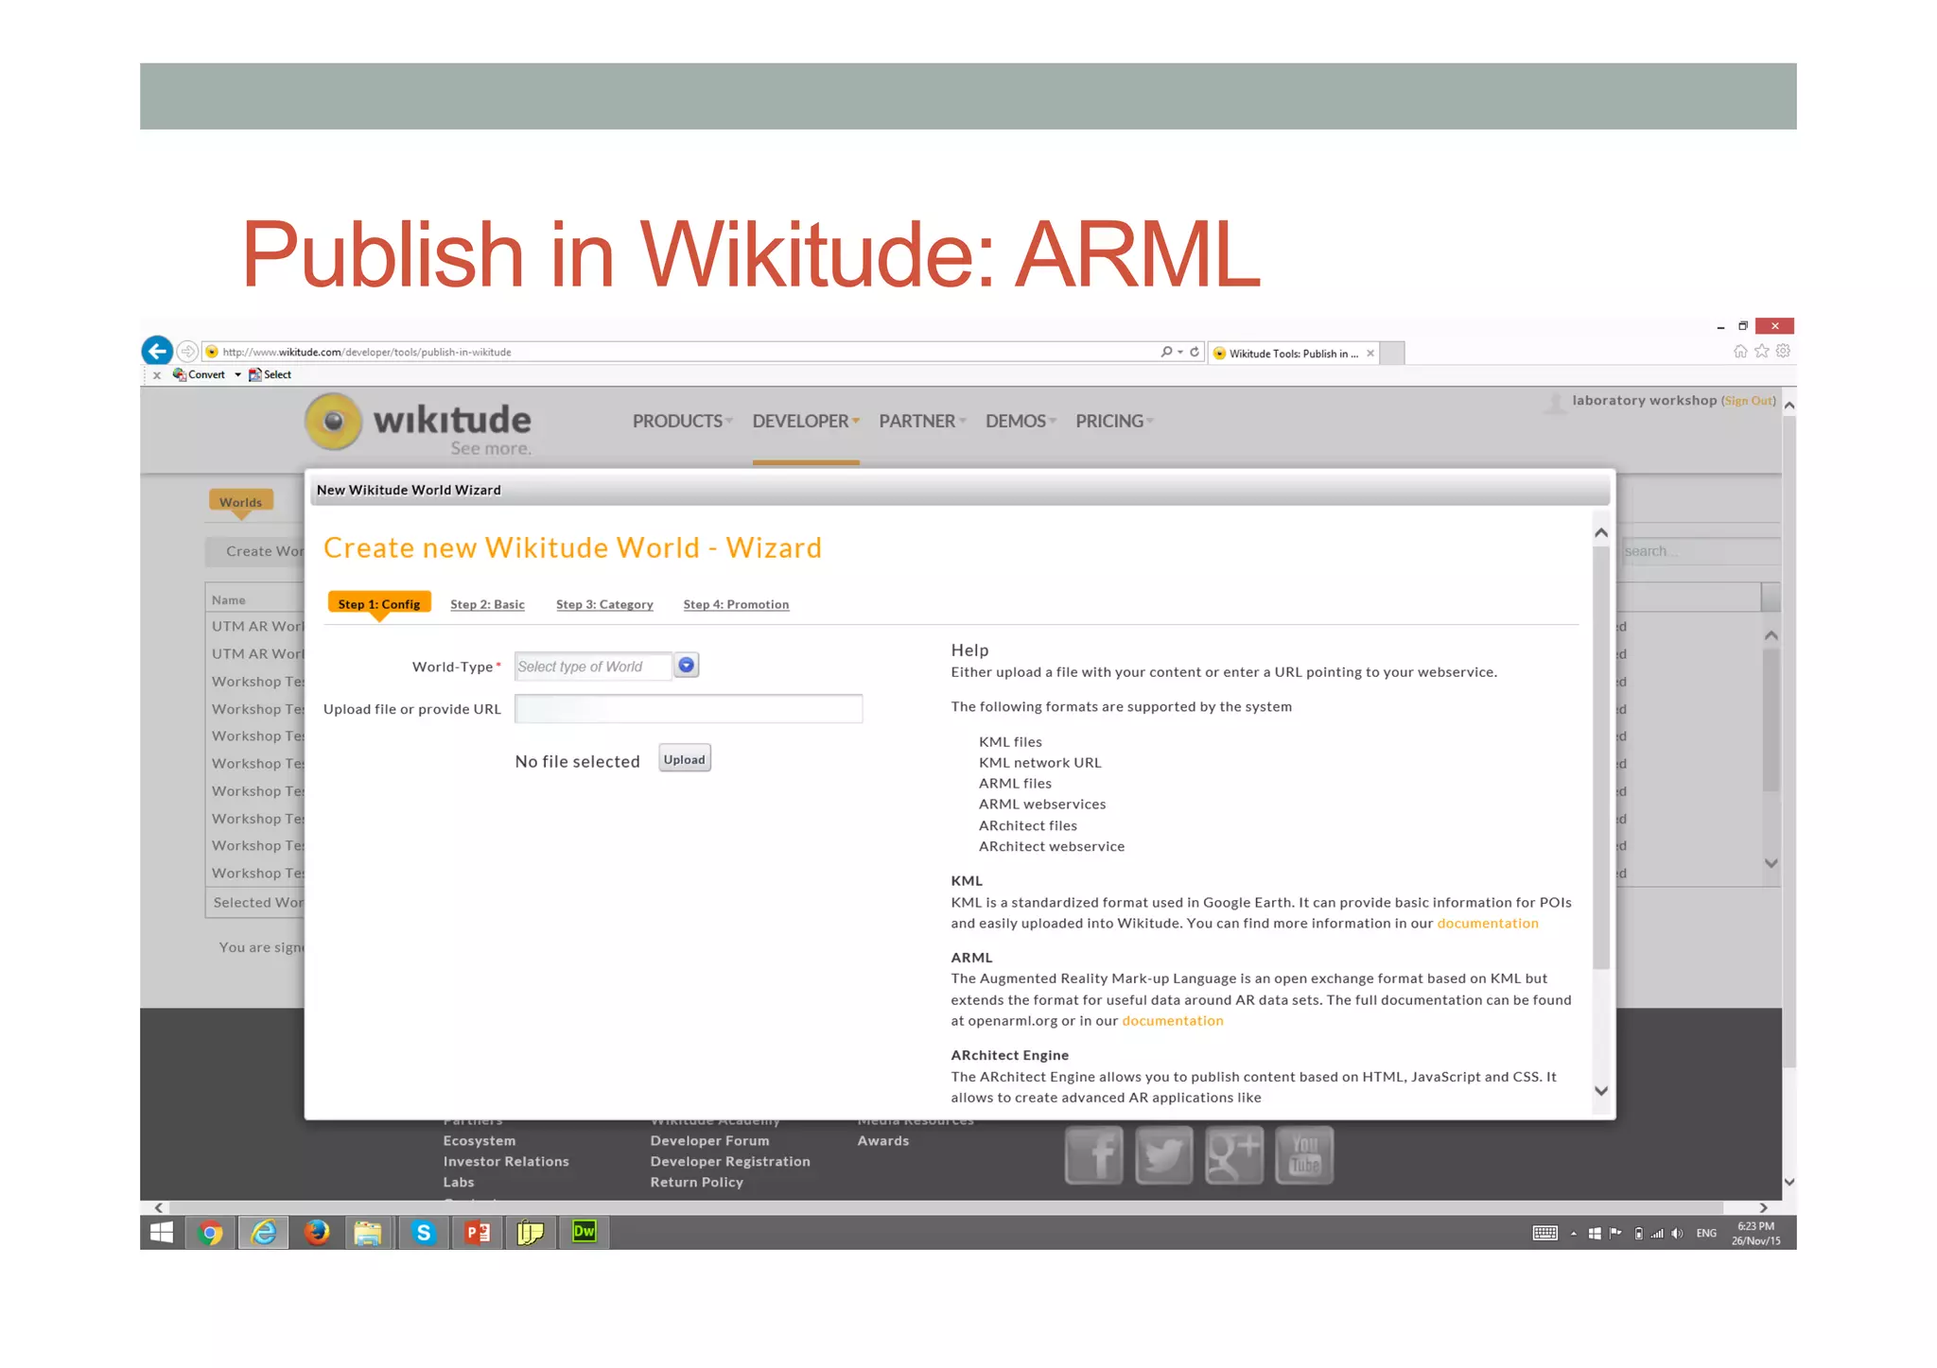Open the browser settings gear icon
The image size is (1937, 1368).
tap(1783, 352)
